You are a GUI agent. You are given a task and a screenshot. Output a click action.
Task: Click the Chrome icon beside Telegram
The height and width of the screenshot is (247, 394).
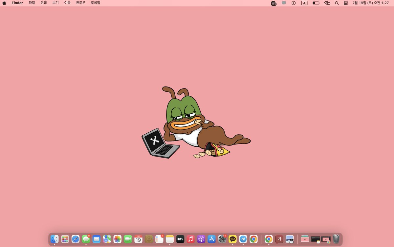pyautogui.click(x=253, y=239)
